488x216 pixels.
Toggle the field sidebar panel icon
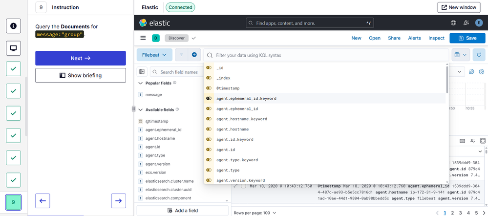(142, 72)
